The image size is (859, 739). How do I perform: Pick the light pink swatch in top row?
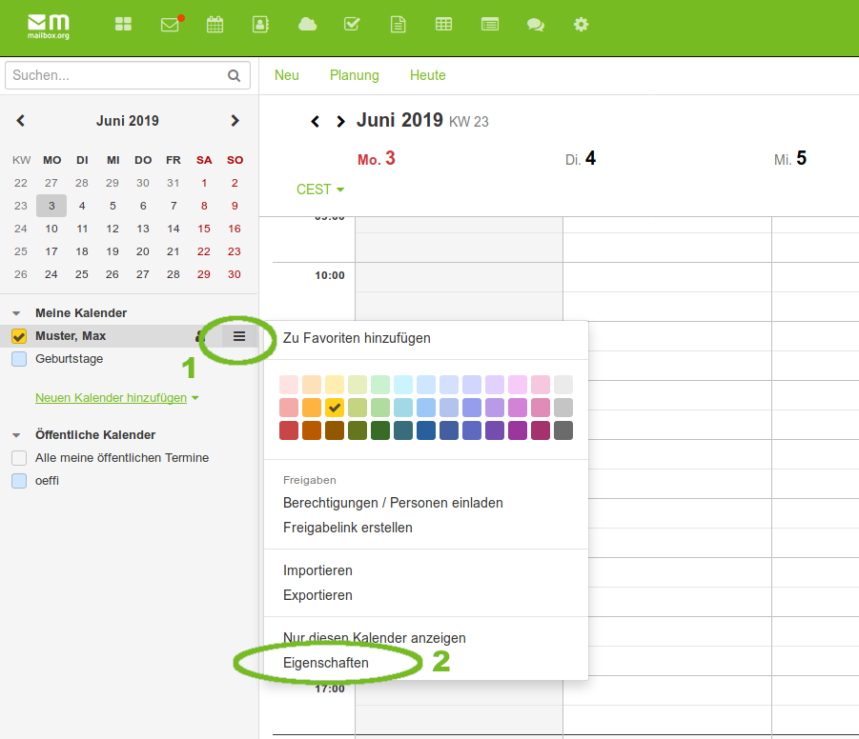tap(289, 385)
